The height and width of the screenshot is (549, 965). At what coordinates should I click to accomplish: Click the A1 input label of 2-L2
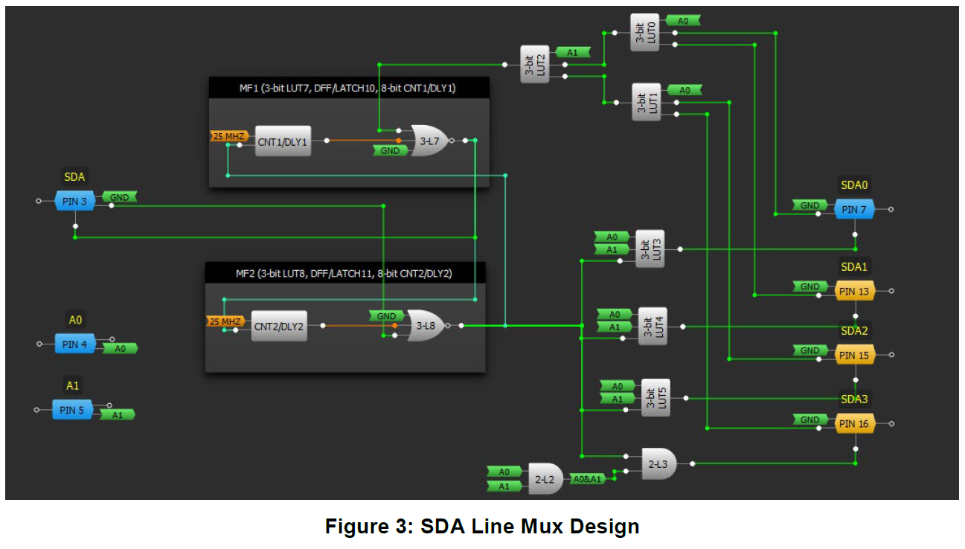[x=505, y=487]
